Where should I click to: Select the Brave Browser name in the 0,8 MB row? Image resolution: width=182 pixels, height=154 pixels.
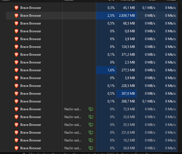tap(31, 31)
